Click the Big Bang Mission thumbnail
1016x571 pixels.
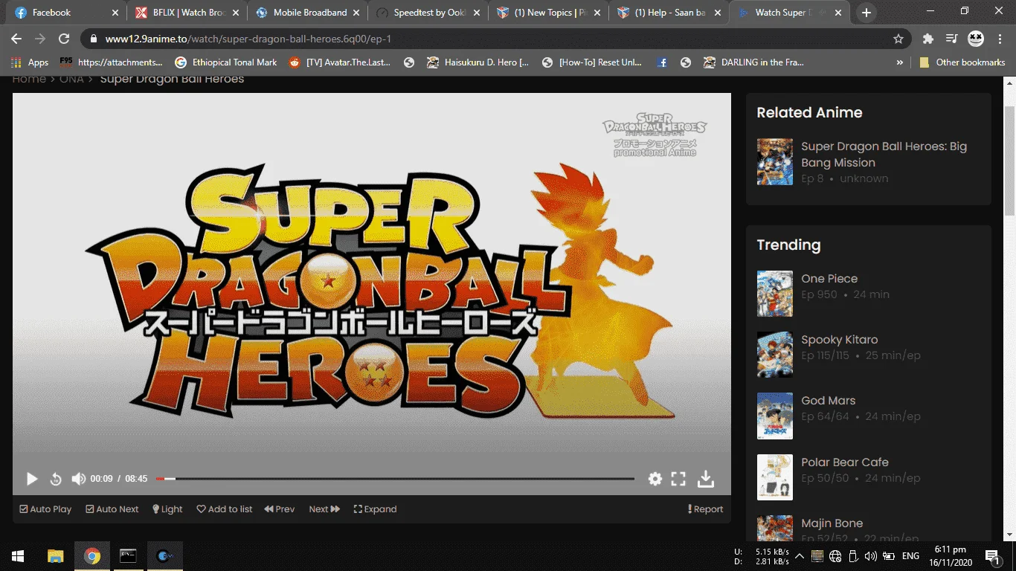tap(775, 161)
